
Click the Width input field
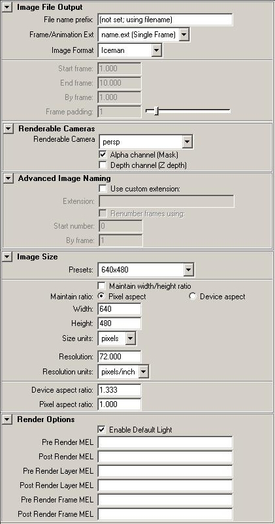120,309
